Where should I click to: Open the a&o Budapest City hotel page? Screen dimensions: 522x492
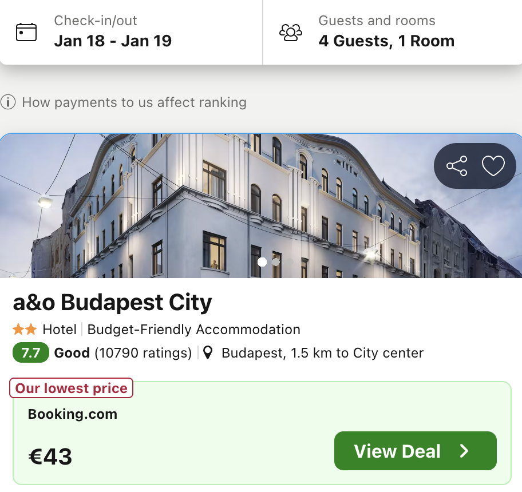pos(112,301)
